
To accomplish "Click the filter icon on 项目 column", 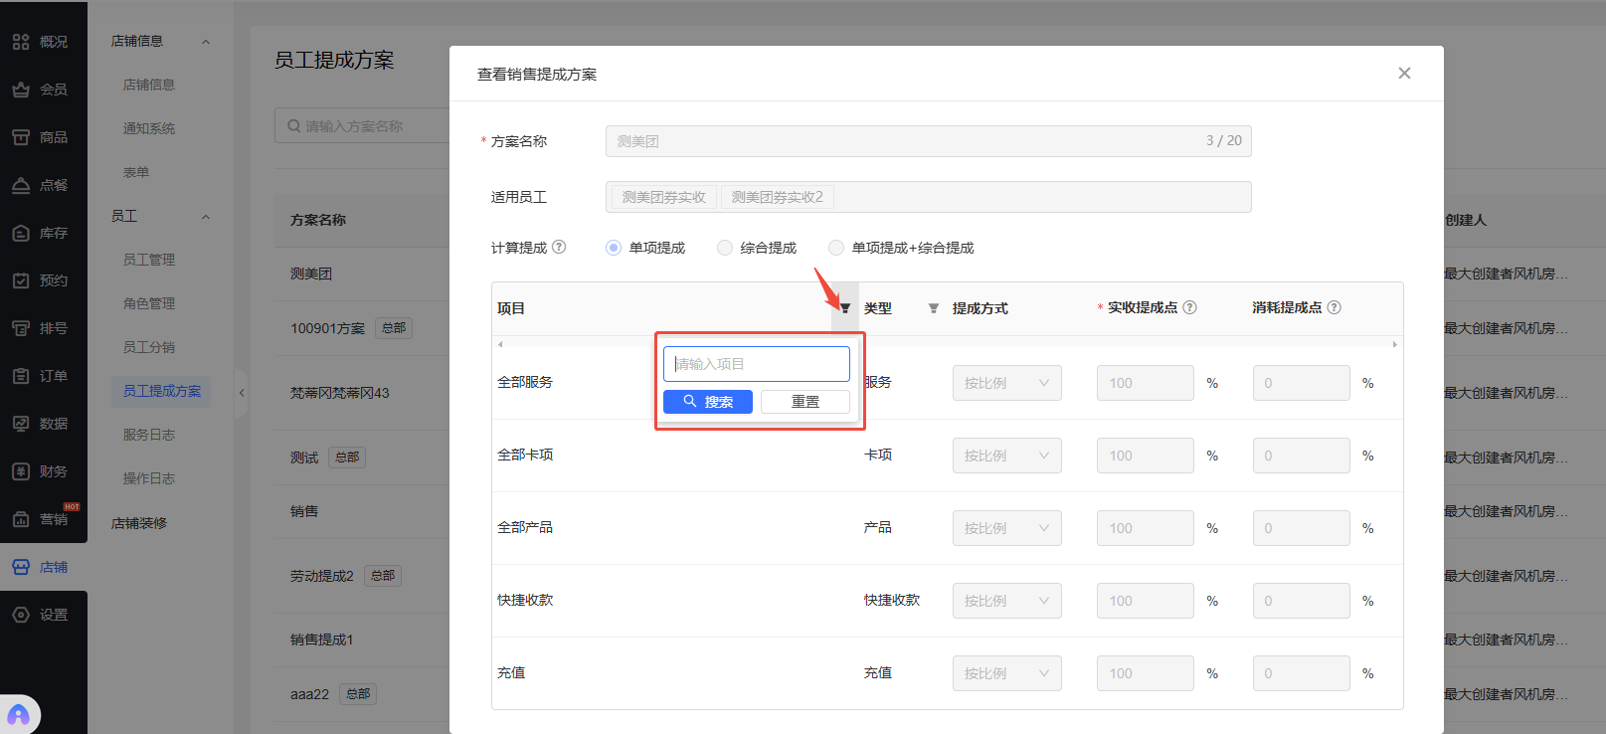I will [x=845, y=308].
